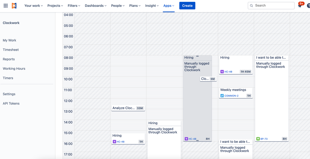The image size is (310, 159).
Task: Open the notifications bell with 9+ badge
Action: click(300, 6)
